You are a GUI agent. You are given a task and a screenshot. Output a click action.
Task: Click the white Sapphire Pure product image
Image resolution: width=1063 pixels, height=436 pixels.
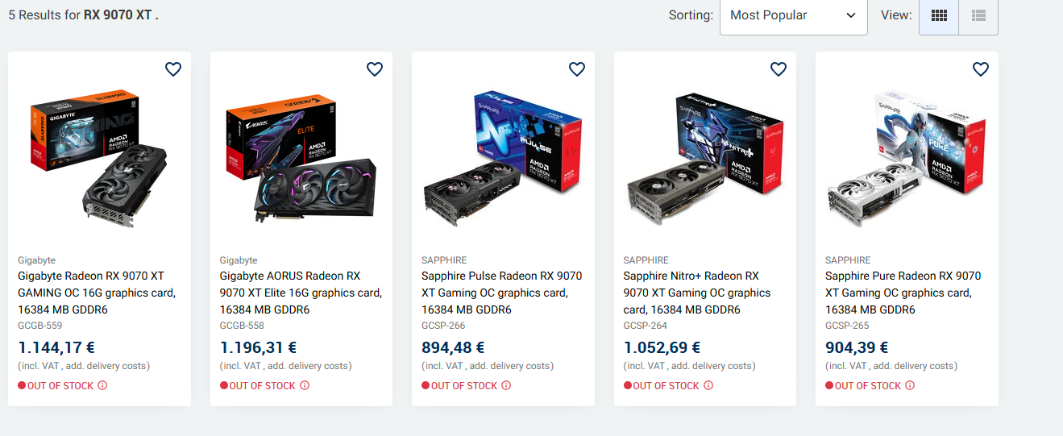tap(907, 161)
